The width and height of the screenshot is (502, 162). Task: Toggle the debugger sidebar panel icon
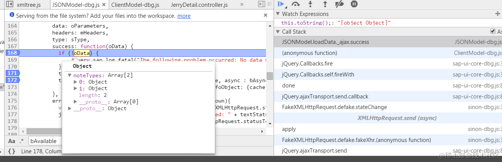261,4
